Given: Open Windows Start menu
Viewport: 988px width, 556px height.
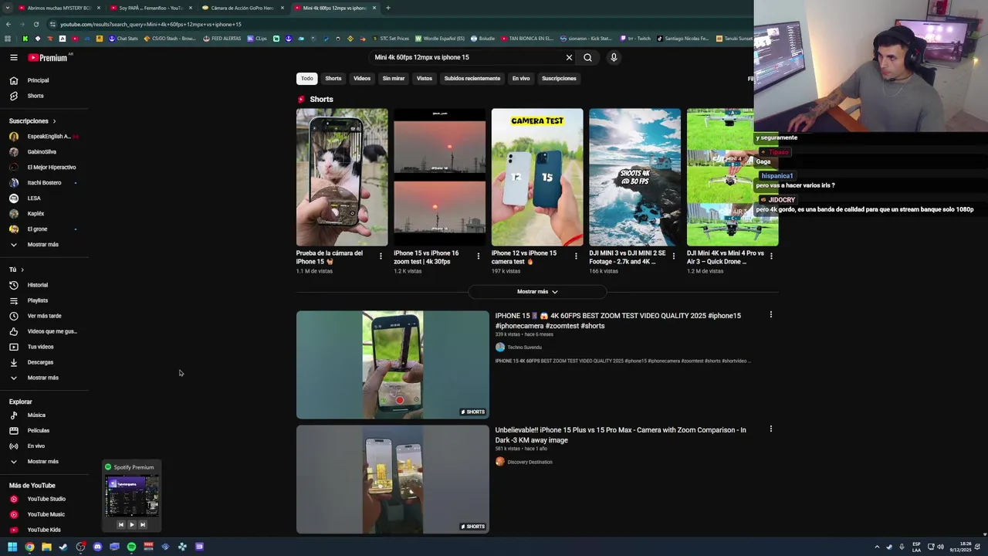Looking at the screenshot, I should point(12,547).
